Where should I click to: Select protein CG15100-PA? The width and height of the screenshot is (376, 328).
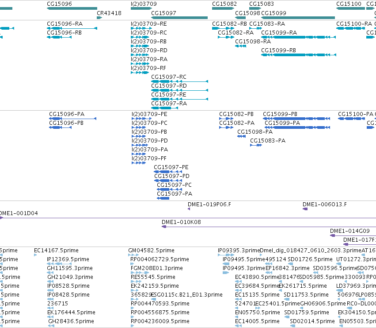click(x=356, y=114)
